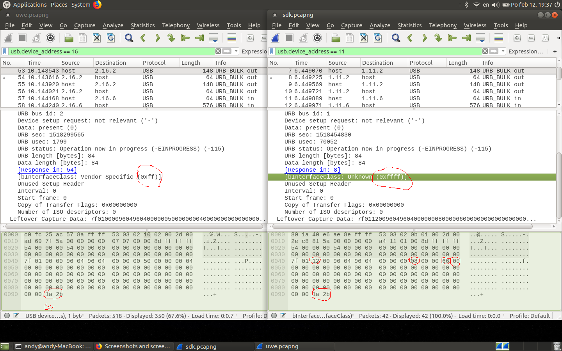
Task: Open en keyboard layout indicator
Action: pyautogui.click(x=486, y=5)
